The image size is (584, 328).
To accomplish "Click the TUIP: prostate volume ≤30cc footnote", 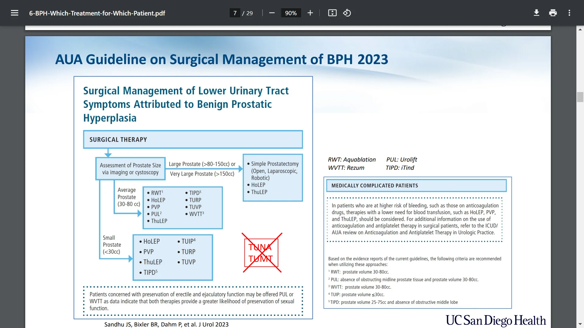I will pyautogui.click(x=356, y=295).
